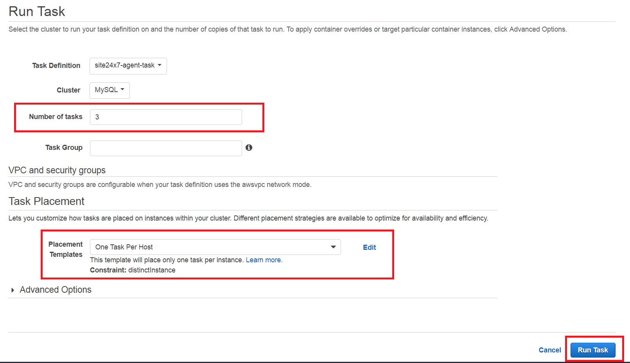The height and width of the screenshot is (363, 630).
Task: Click the empty Task Group input field
Action: (x=165, y=148)
